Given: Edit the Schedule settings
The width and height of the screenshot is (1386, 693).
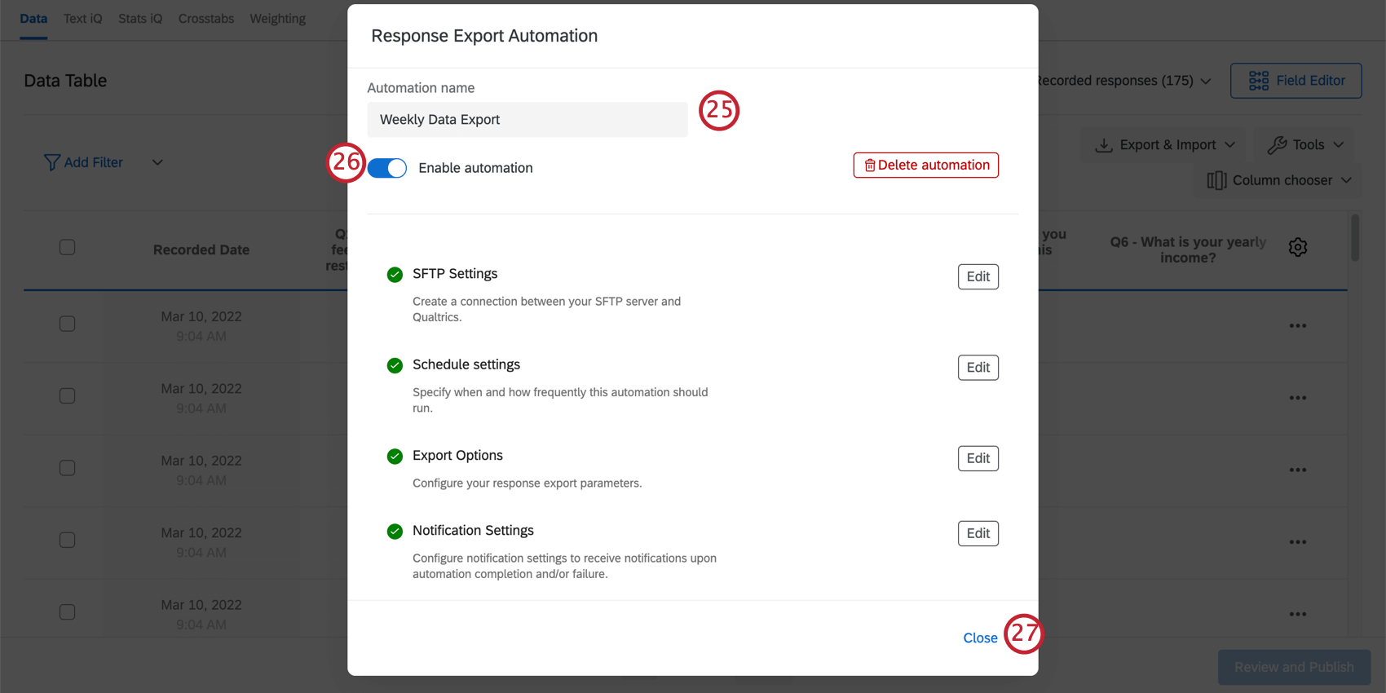Looking at the screenshot, I should [978, 368].
